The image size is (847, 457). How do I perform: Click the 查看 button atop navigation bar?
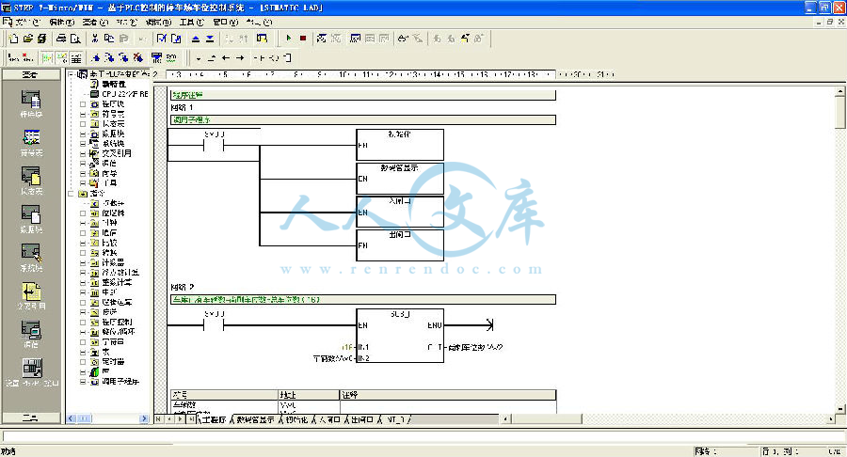tap(31, 74)
